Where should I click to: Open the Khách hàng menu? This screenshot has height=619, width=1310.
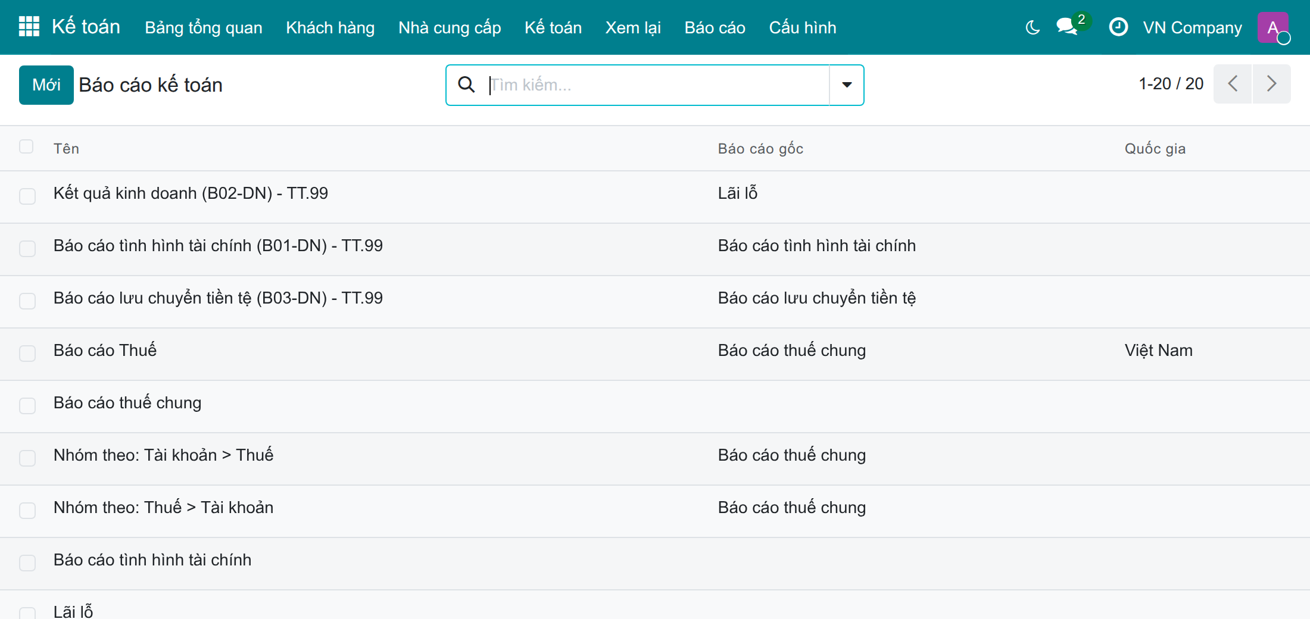pyautogui.click(x=330, y=27)
